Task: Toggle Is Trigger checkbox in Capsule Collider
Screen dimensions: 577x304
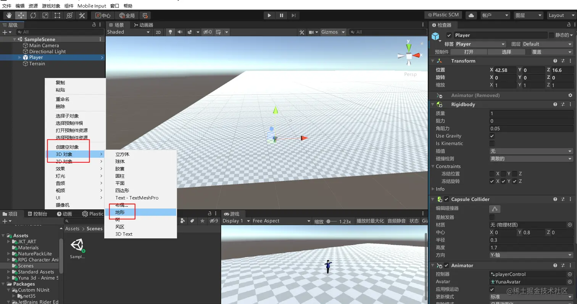Action: (492, 217)
